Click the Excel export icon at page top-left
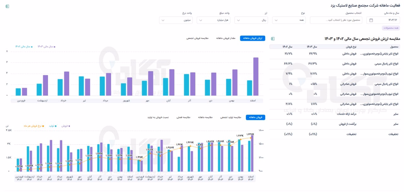This screenshot has width=404, height=192. (x=7, y=6)
